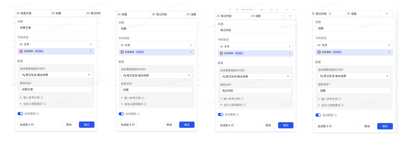Expand 自定义提取要求 section in 标题 panel
Image resolution: width=406 pixels, height=144 pixels.
(x=133, y=104)
